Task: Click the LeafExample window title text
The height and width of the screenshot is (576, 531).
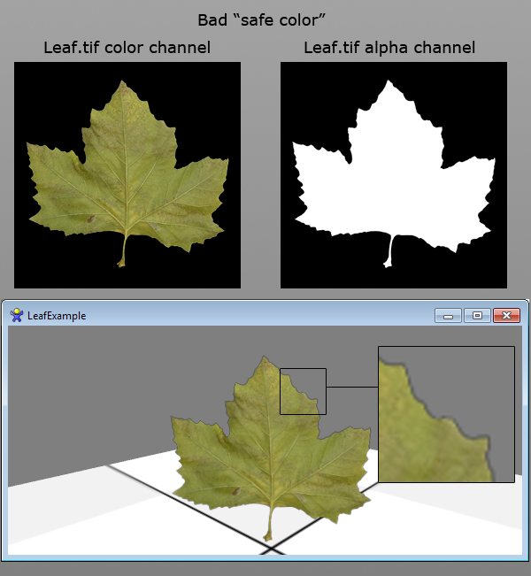Action: (57, 315)
